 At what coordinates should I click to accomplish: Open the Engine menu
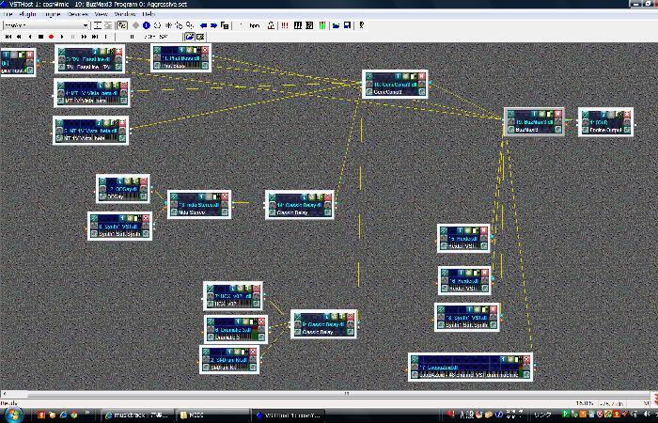coord(53,14)
